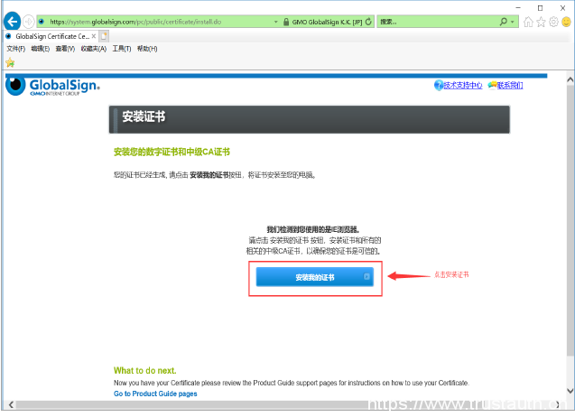Screen dimensions: 575x417
Task: Click the favorites bar add star icon
Action: pos(10,63)
